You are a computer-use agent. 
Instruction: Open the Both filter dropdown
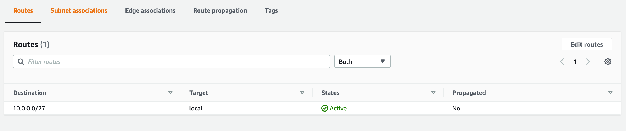coord(362,62)
